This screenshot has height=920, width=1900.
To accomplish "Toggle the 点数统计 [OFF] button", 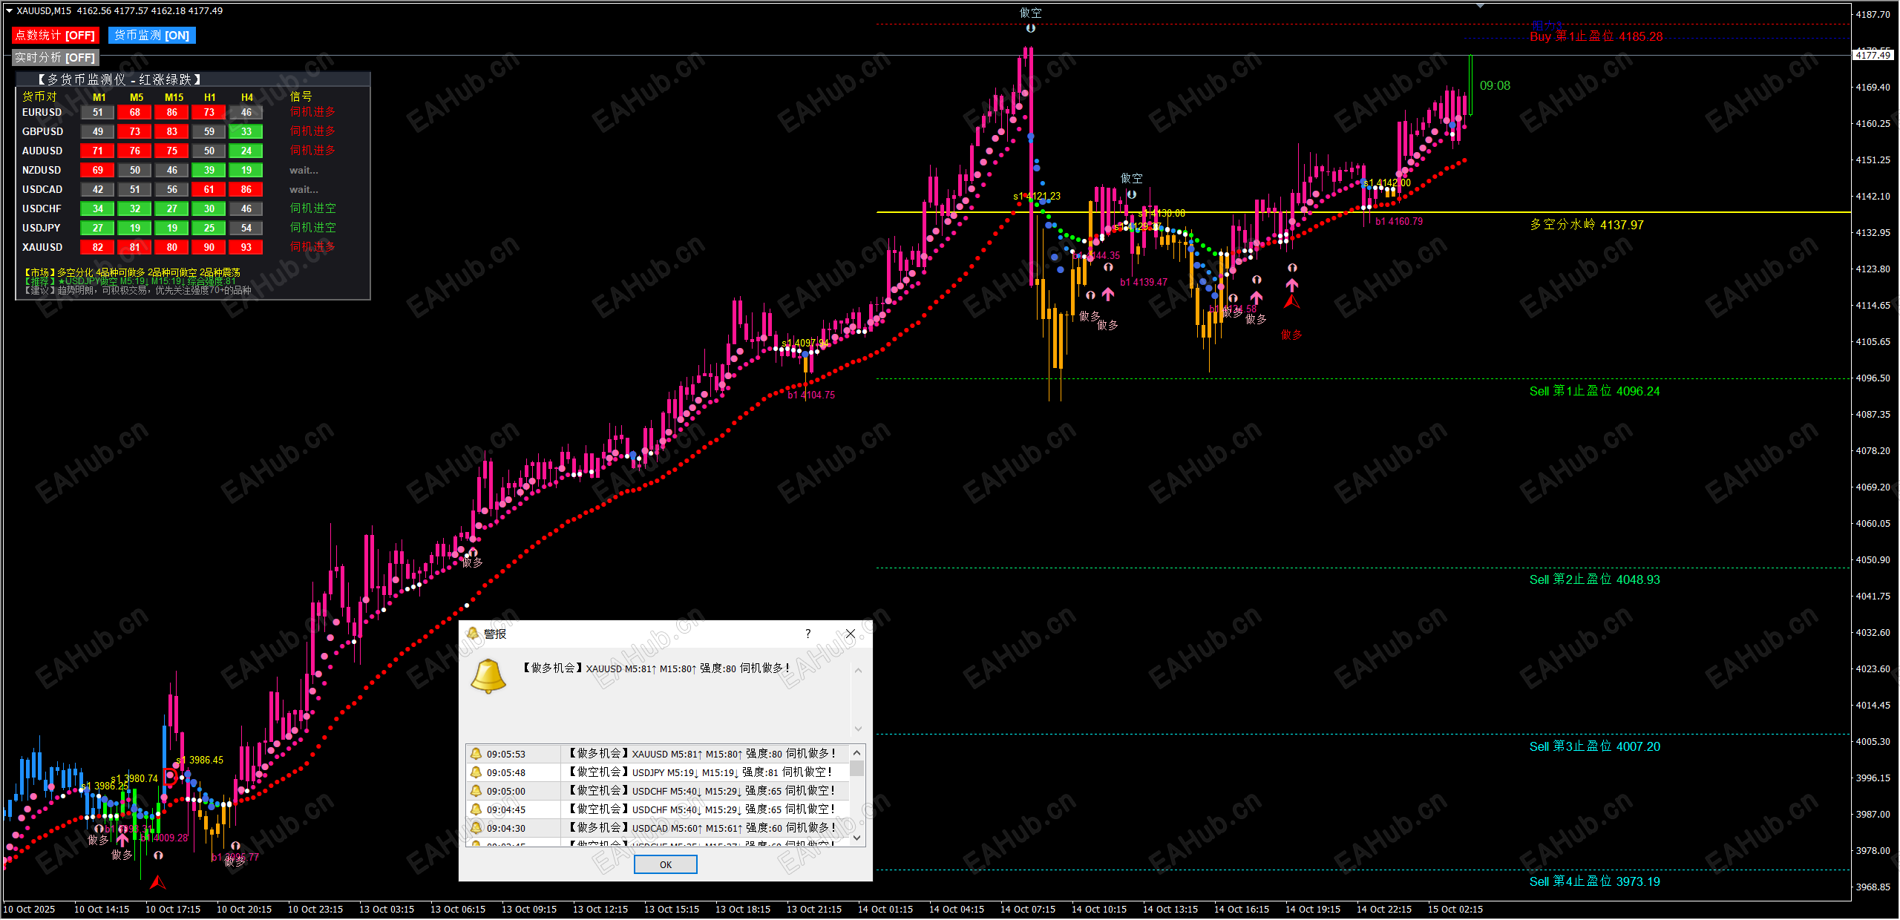I will [55, 36].
